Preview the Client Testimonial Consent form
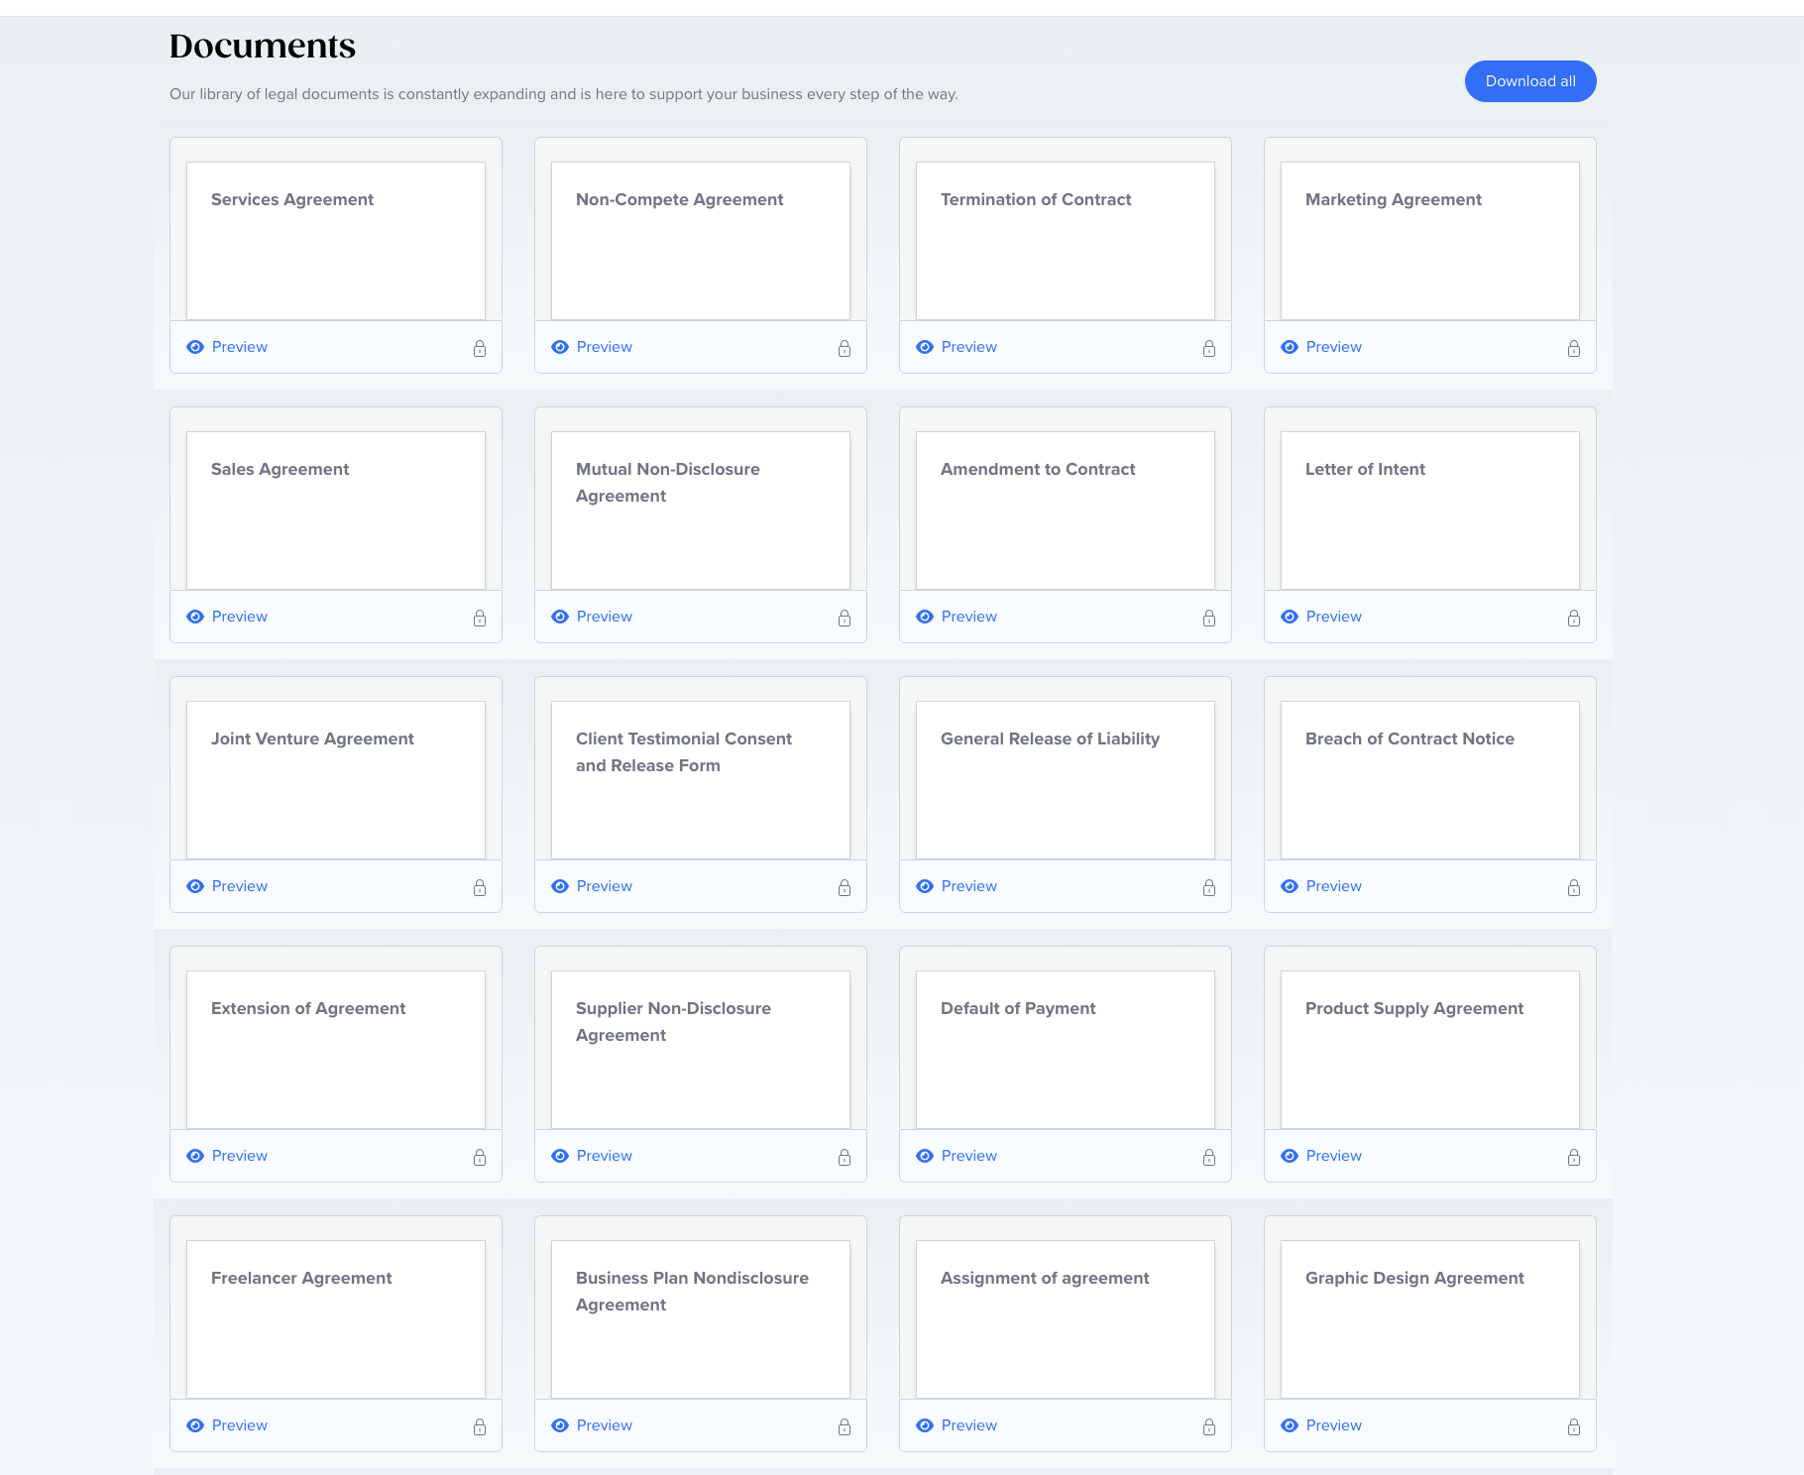 click(592, 886)
